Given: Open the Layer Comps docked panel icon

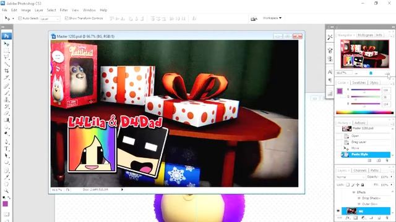Looking at the screenshot, I should click(x=330, y=93).
